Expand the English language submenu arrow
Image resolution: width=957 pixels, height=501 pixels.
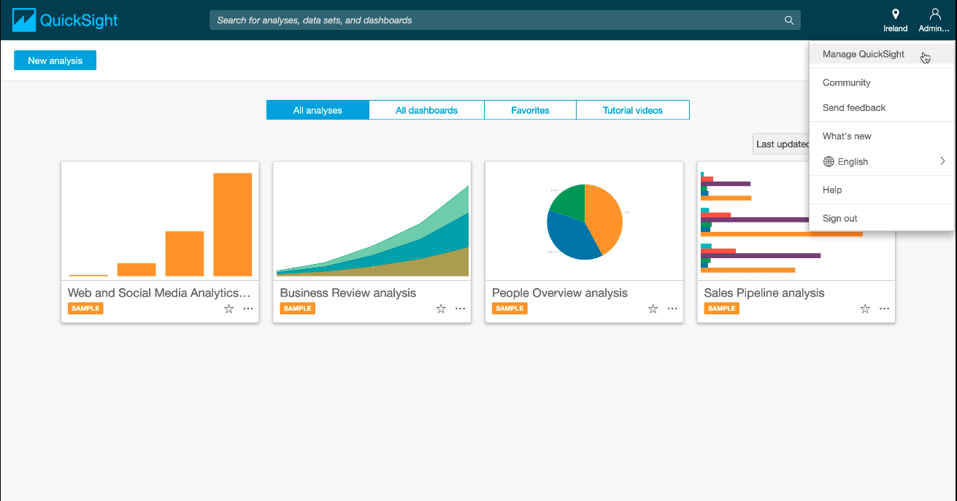pos(942,161)
